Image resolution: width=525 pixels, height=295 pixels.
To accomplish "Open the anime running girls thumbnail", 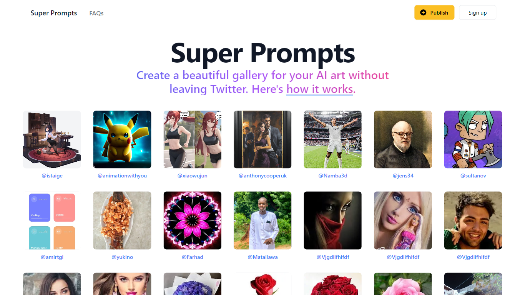I will 193,139.
